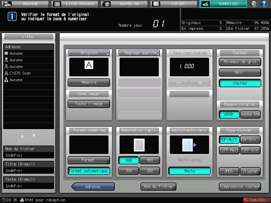This screenshot has height=203, width=271.
Task: Select the NUMERISER tab
Action: coord(223,4)
